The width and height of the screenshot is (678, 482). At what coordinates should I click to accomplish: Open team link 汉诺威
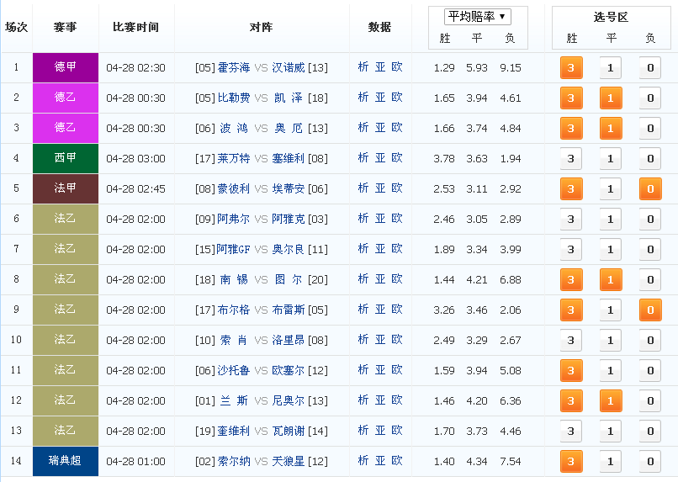(x=289, y=67)
